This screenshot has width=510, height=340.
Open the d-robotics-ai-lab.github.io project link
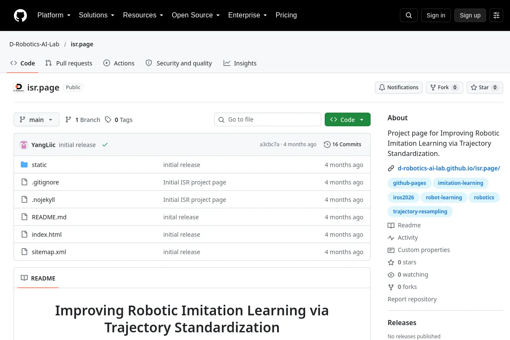click(449, 168)
